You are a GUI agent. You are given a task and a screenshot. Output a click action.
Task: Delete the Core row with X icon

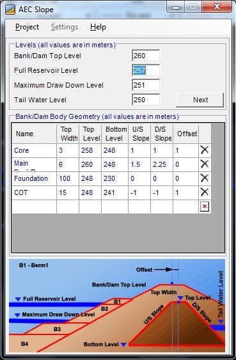click(x=204, y=150)
